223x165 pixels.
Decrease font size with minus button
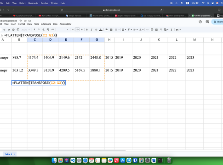point(73,30)
